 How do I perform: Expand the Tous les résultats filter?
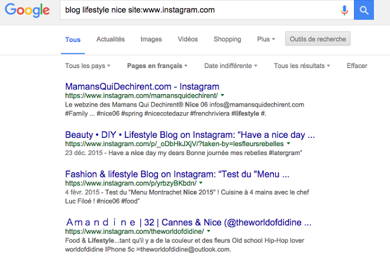click(302, 66)
